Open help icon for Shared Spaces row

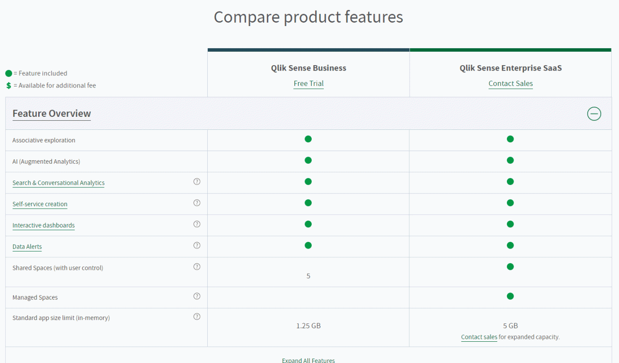[197, 266]
